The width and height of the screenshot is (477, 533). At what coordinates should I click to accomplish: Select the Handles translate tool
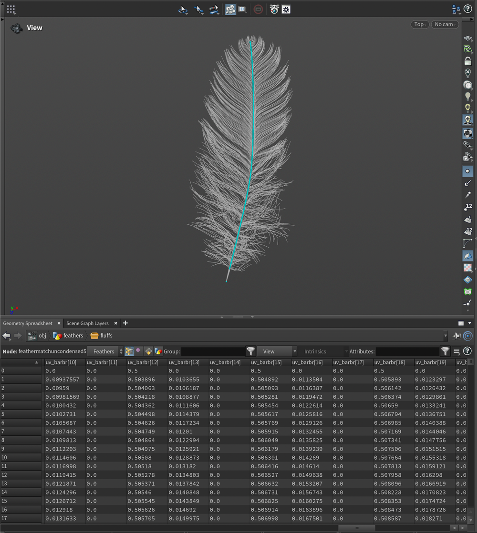click(x=214, y=9)
